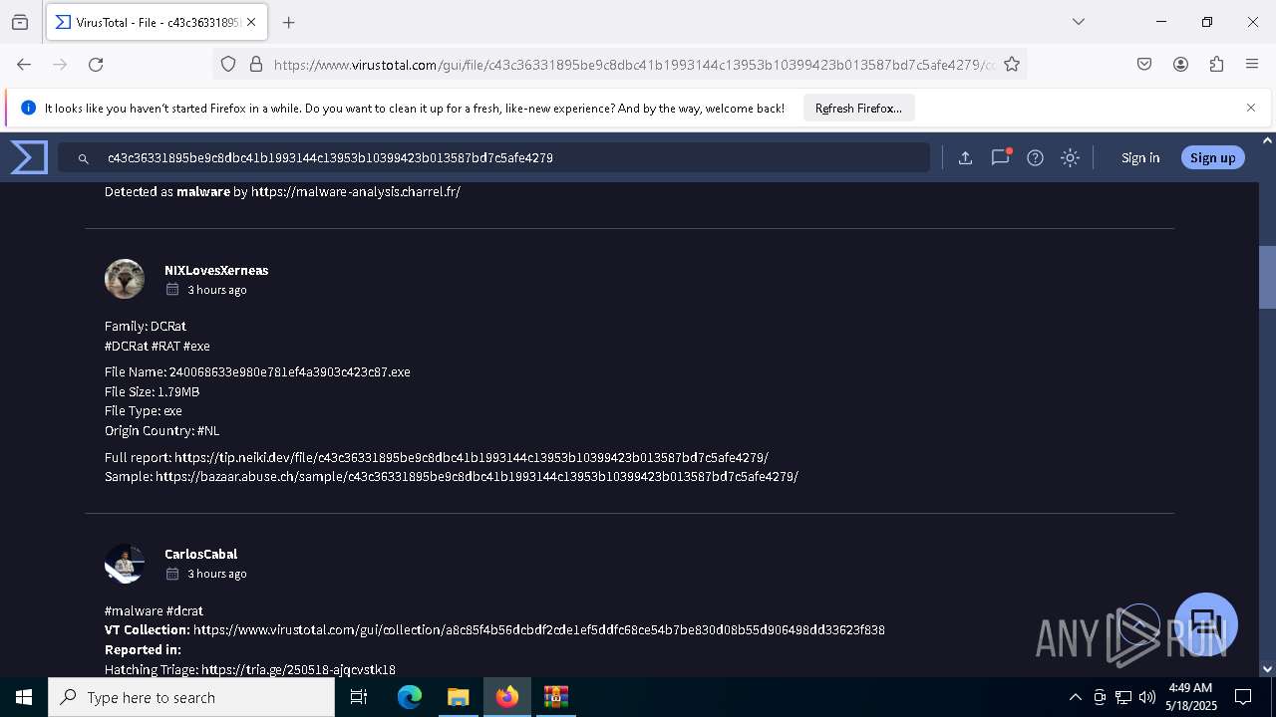Image resolution: width=1276 pixels, height=717 pixels.
Task: Click the #RAT hashtag
Action: click(165, 346)
